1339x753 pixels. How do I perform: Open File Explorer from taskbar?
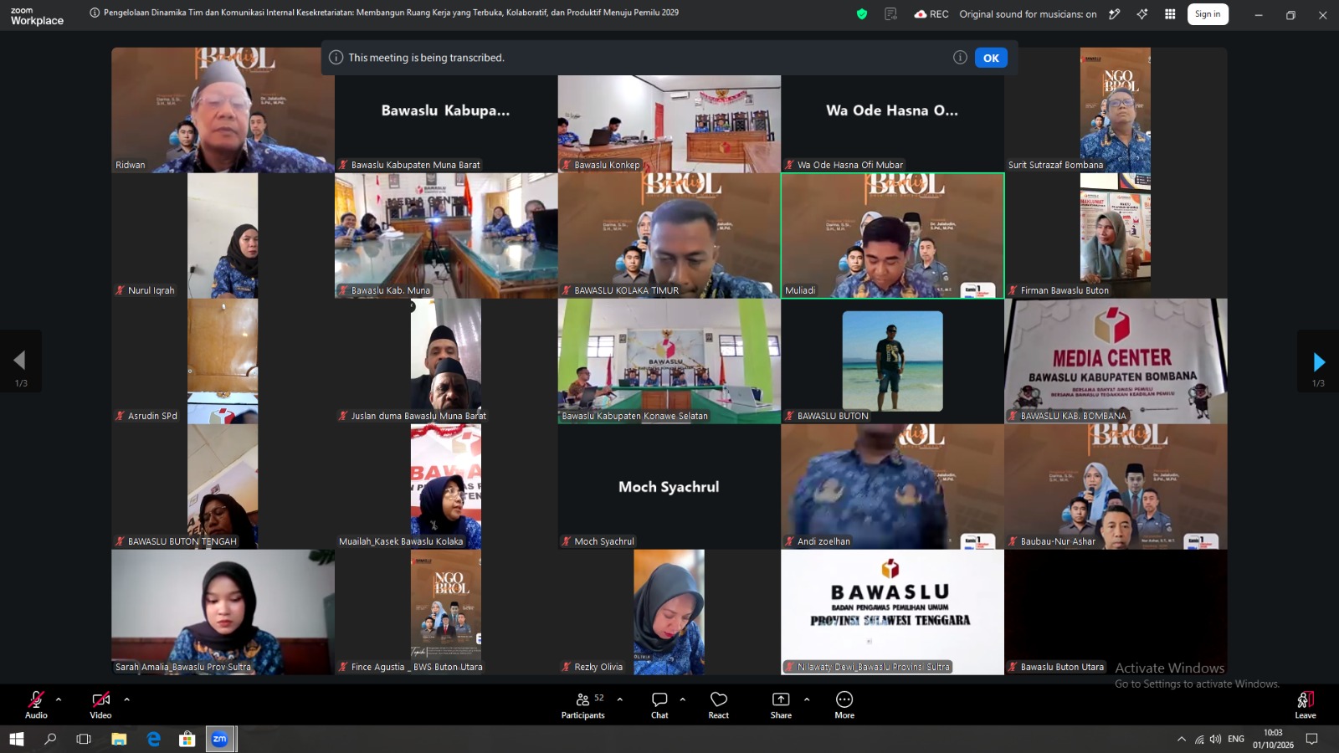[119, 739]
